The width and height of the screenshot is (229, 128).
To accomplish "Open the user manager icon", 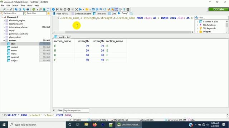I will 40,9.
